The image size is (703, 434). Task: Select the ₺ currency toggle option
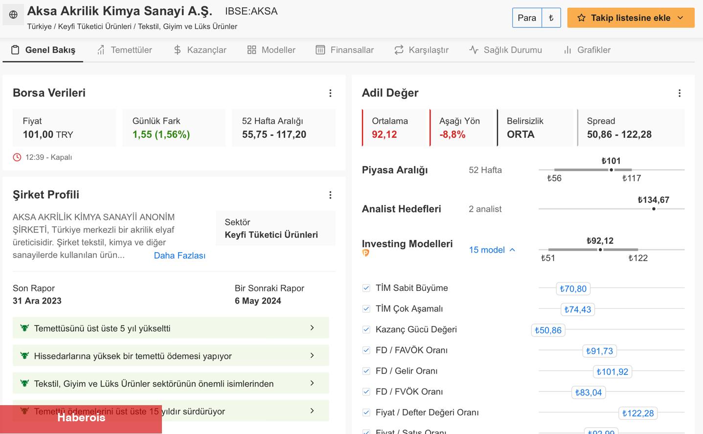551,18
